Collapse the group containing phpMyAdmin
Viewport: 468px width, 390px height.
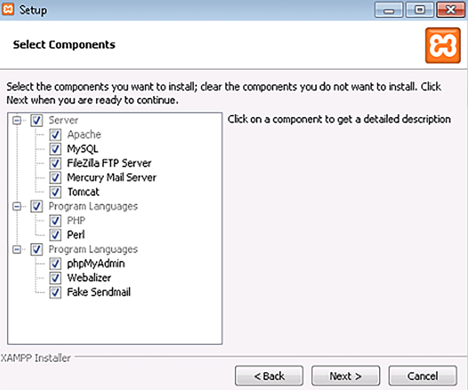17,250
